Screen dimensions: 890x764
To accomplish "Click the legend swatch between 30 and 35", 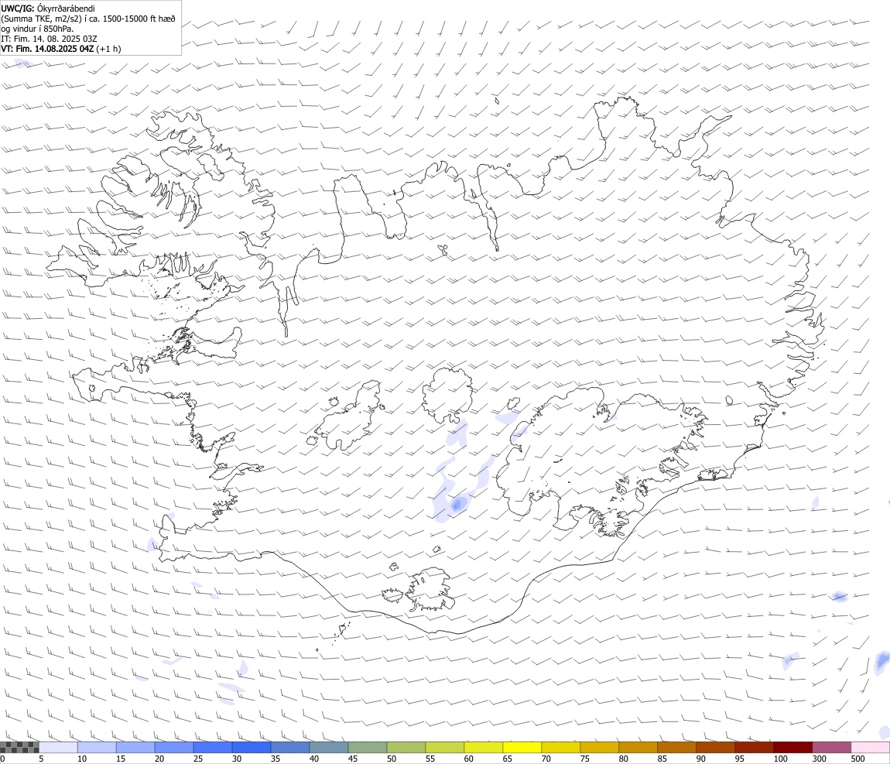I will pos(252,747).
